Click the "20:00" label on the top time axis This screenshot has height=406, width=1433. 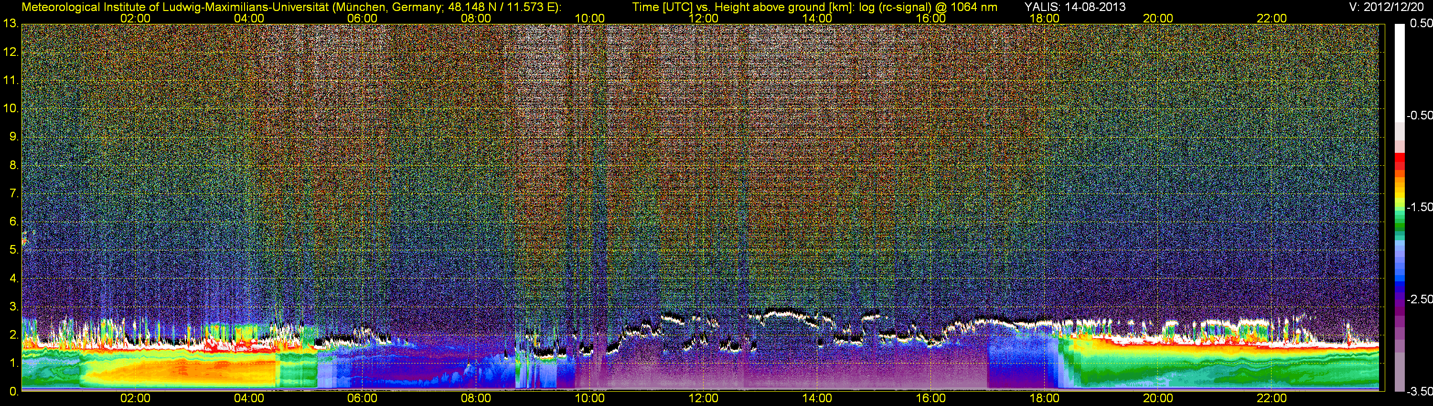1158,18
